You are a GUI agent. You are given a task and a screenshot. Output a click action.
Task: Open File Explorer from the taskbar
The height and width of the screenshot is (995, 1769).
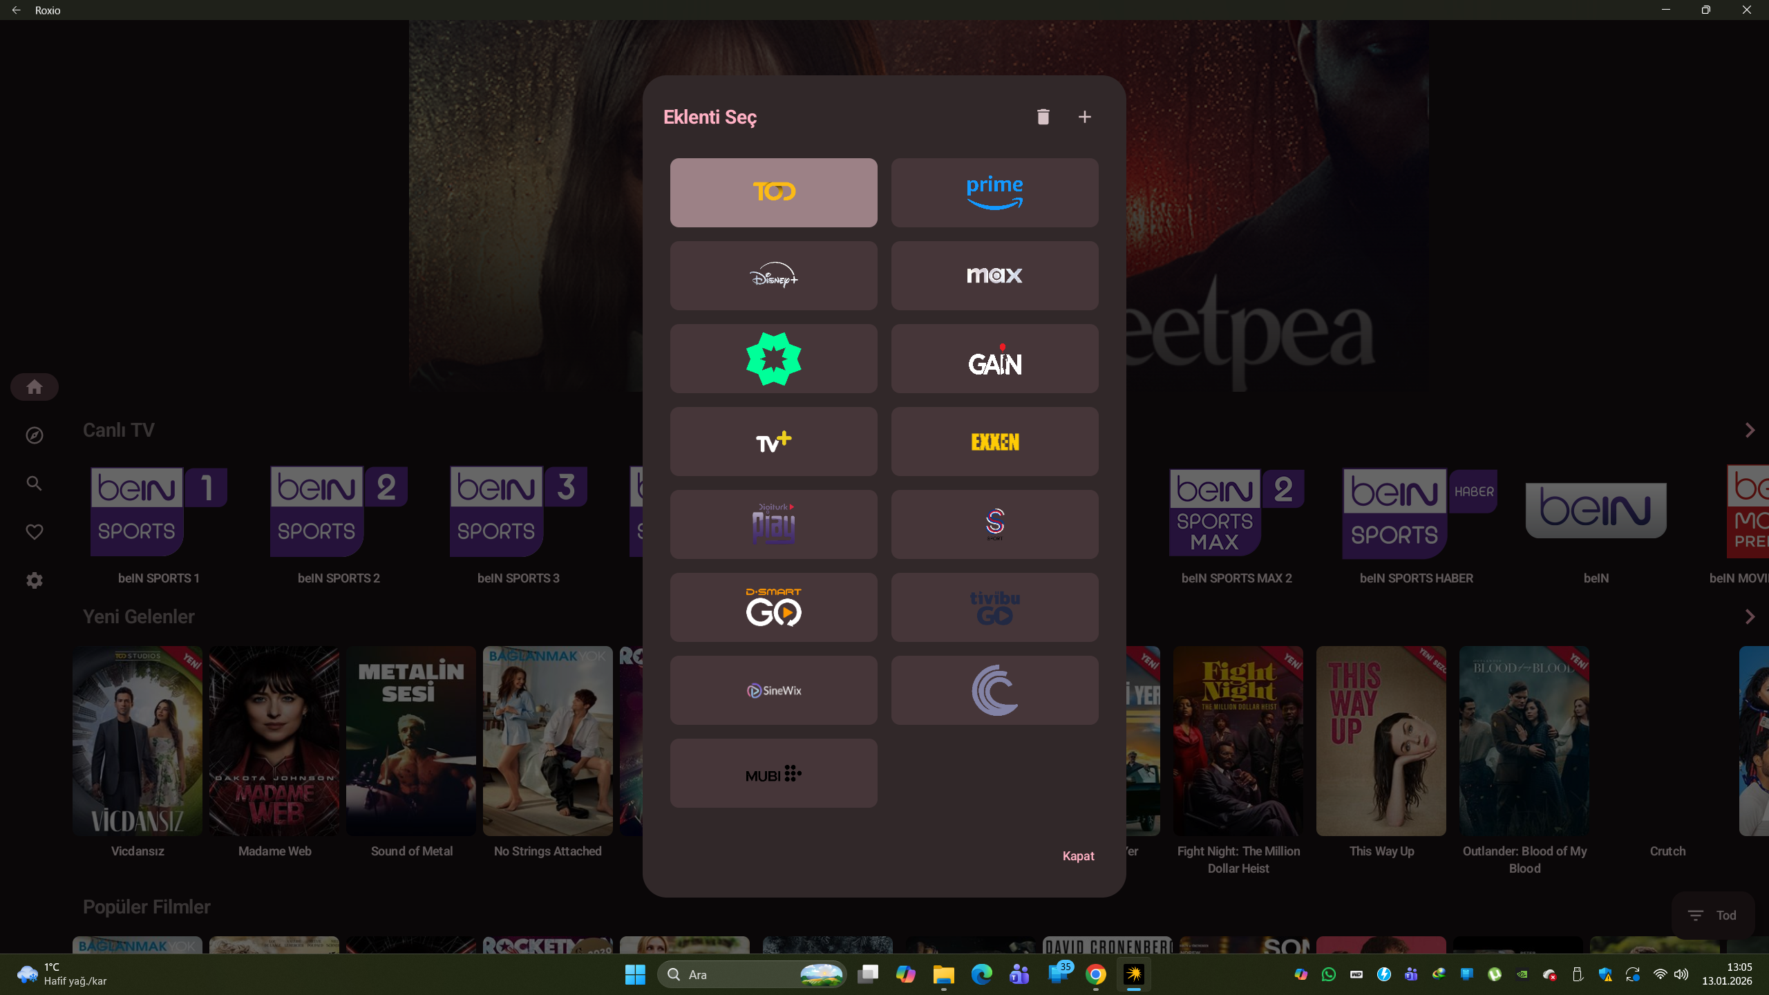944,974
